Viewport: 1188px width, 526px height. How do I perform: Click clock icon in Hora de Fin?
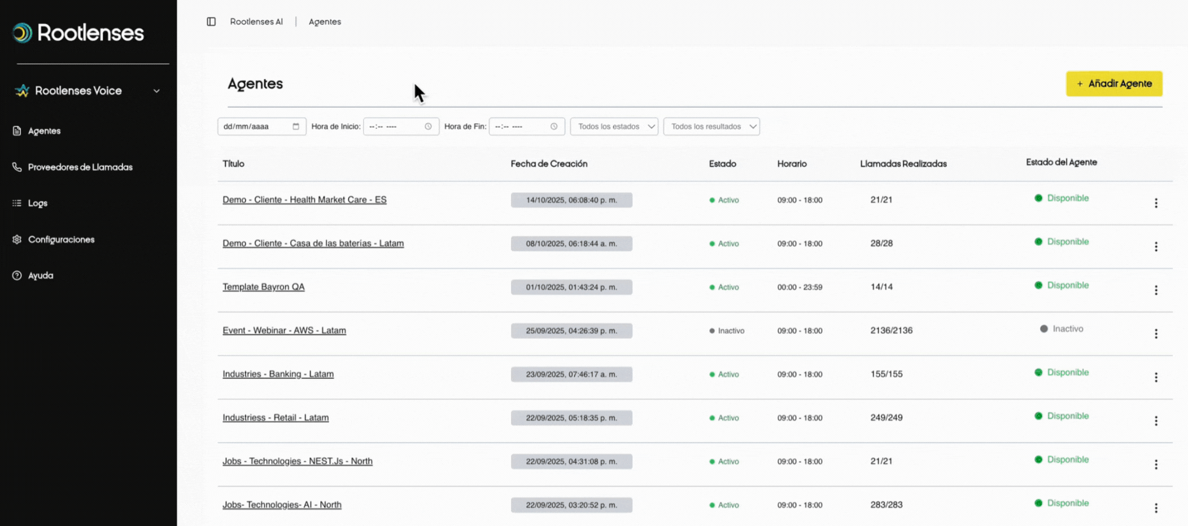click(x=554, y=126)
